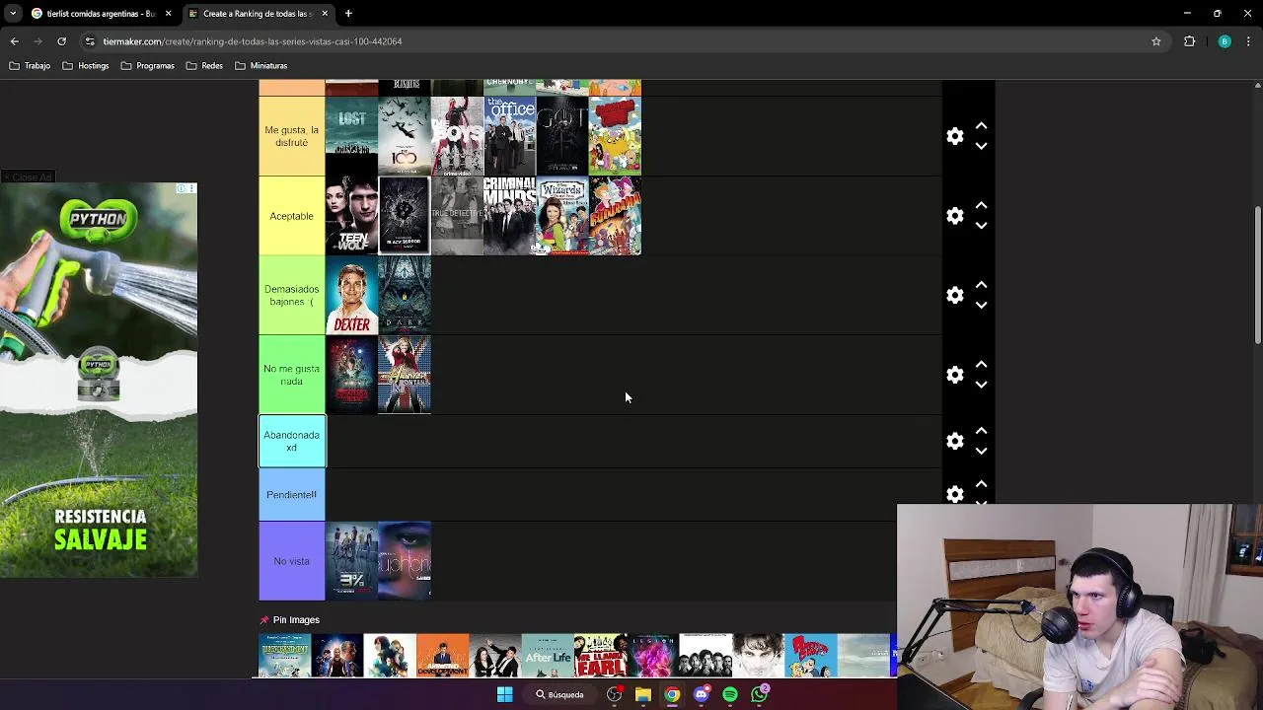Image resolution: width=1263 pixels, height=710 pixels.
Task: Move "Me gusta, la disfruté" tier down
Action: coord(981,146)
